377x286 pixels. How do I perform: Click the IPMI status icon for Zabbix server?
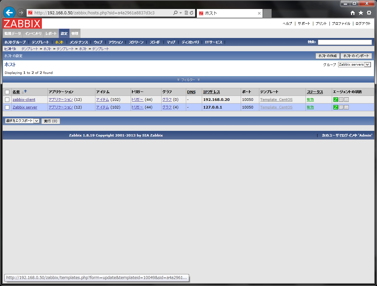tap(346, 107)
